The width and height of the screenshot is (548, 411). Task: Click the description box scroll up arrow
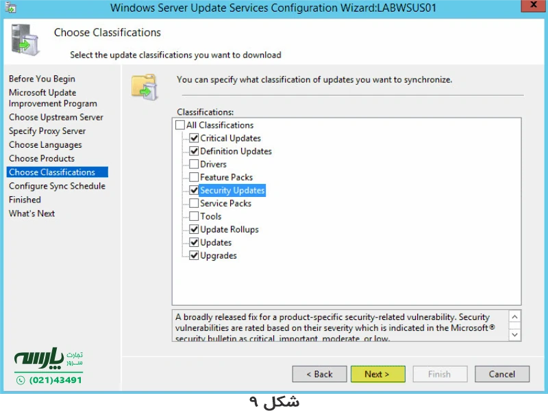click(x=514, y=317)
